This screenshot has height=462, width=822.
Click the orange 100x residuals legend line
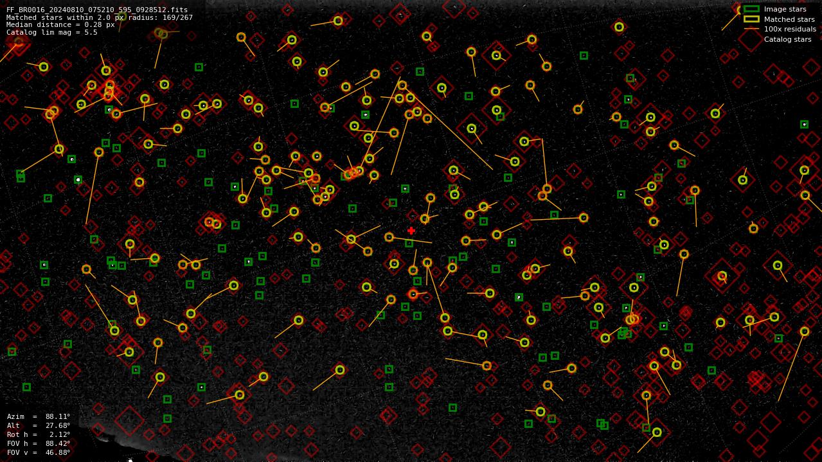pos(751,29)
